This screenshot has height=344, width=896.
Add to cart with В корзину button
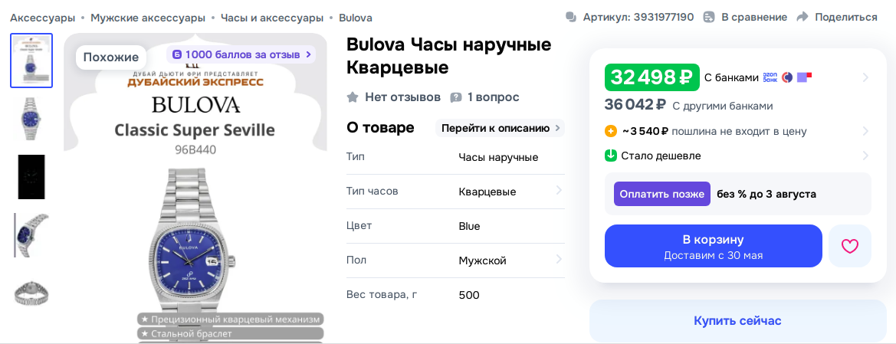coord(713,246)
